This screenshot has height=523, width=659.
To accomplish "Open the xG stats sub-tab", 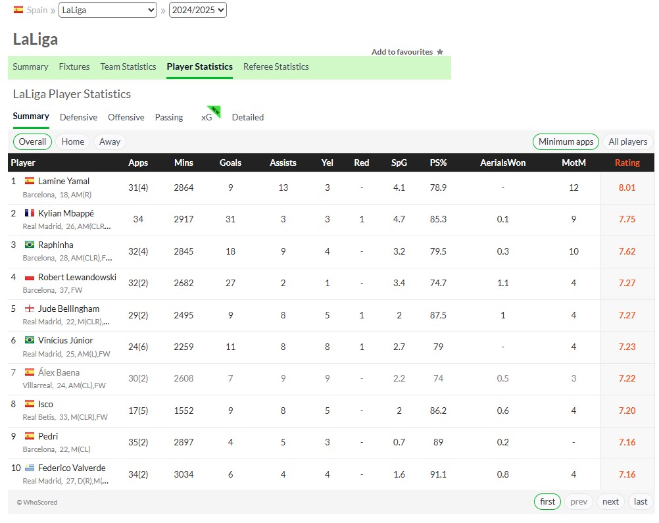I will (x=207, y=117).
